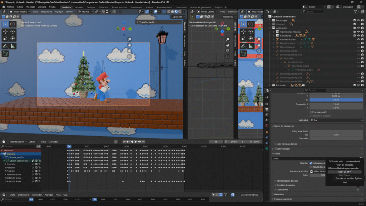
Task: Open the Velocidad 30 fps dropdown
Action: [335, 120]
